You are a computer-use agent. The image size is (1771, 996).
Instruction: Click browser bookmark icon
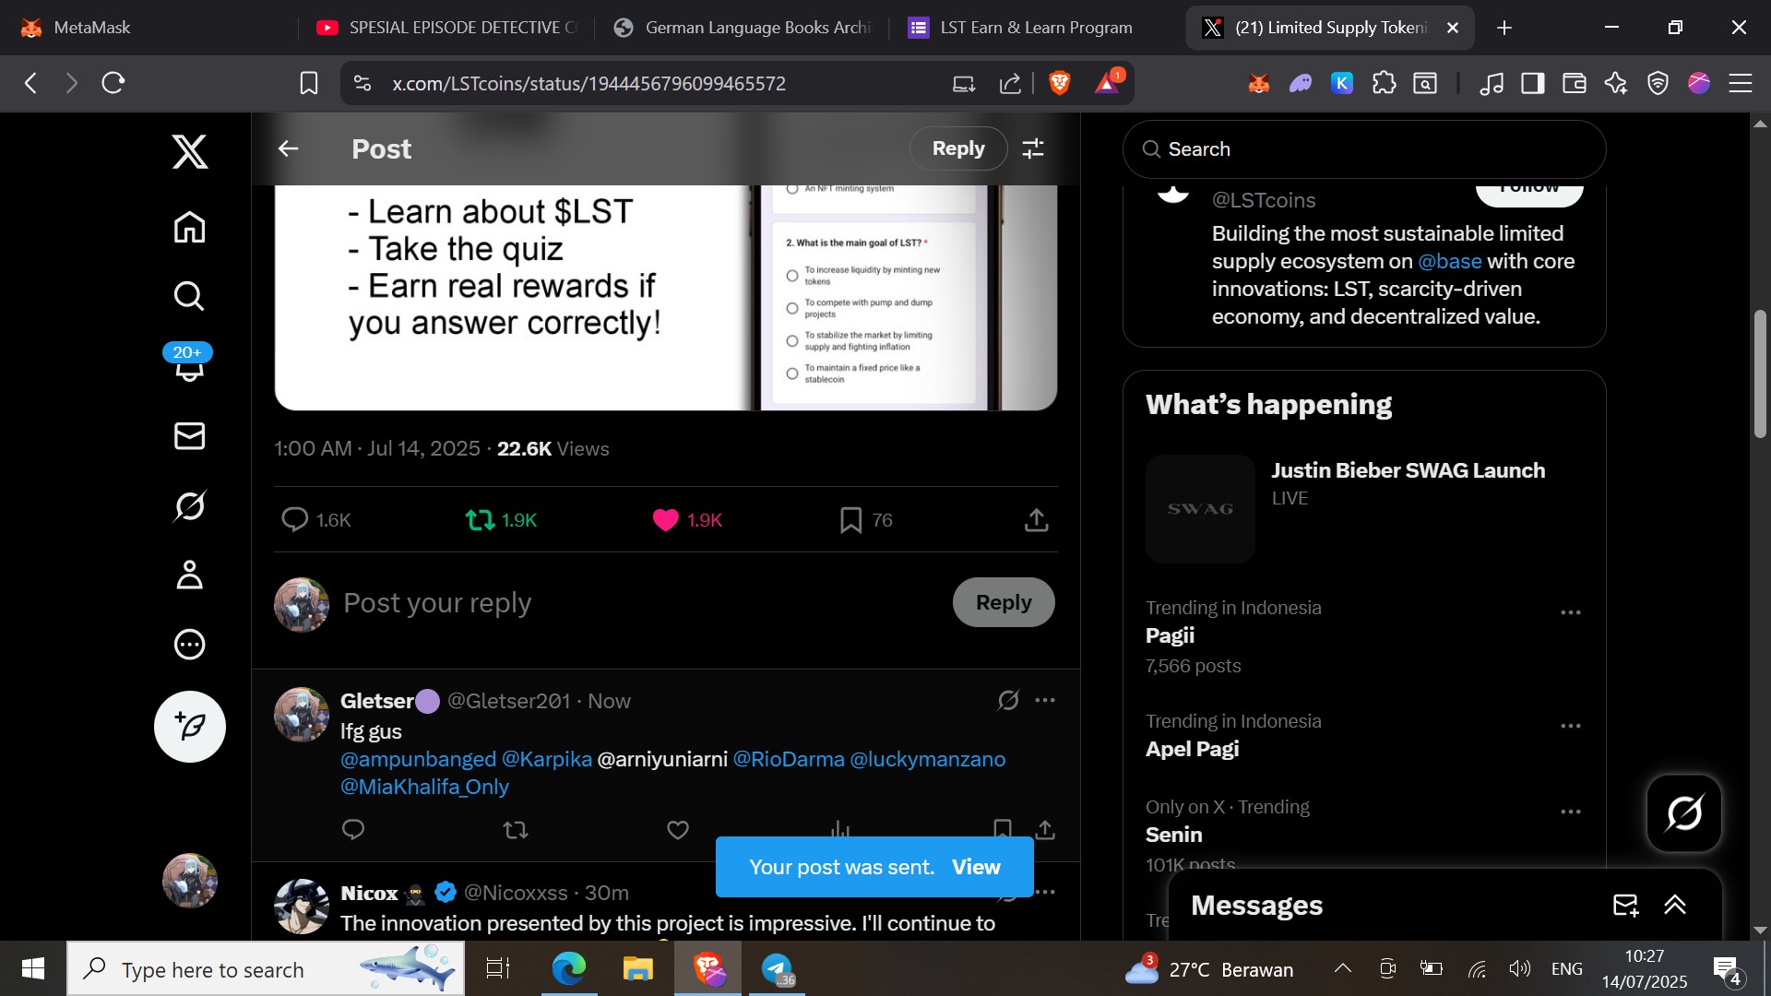(x=309, y=83)
